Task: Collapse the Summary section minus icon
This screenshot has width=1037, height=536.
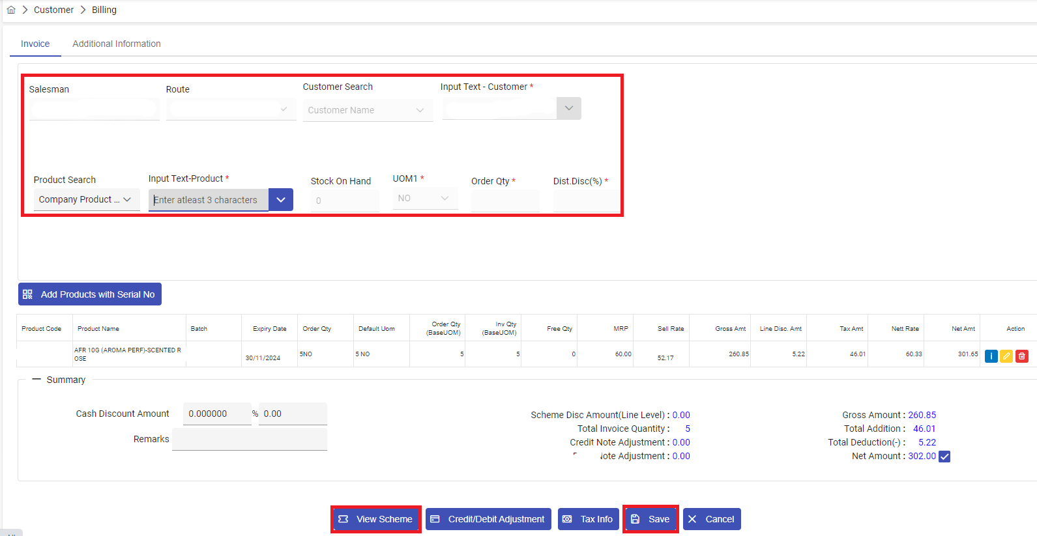Action: [x=37, y=379]
